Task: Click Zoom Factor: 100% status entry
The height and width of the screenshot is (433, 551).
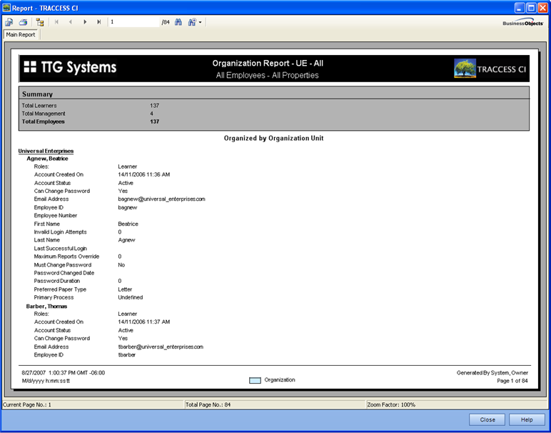Action: pyautogui.click(x=391, y=405)
